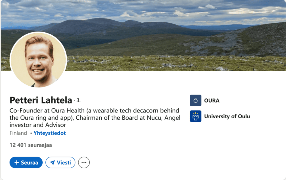Click the 12 401 seuraajaa follower count
Screen dimensions: 286x180
tap(31, 145)
